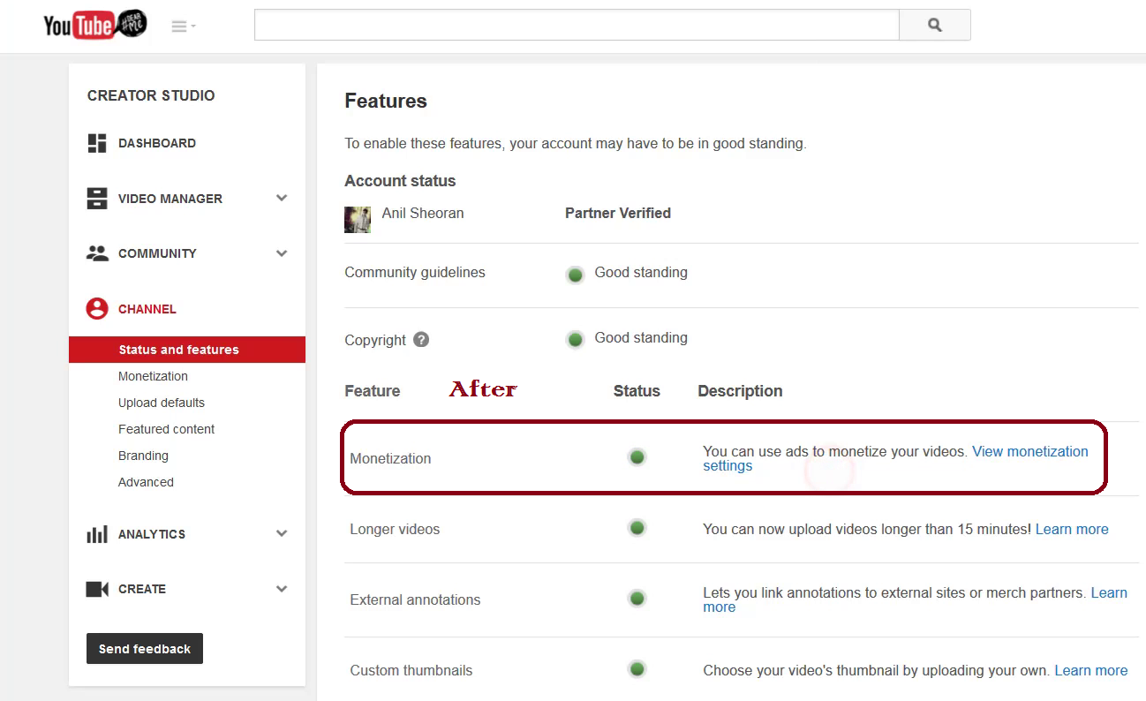
Task: Expand the Community section chevron
Action: tap(282, 253)
